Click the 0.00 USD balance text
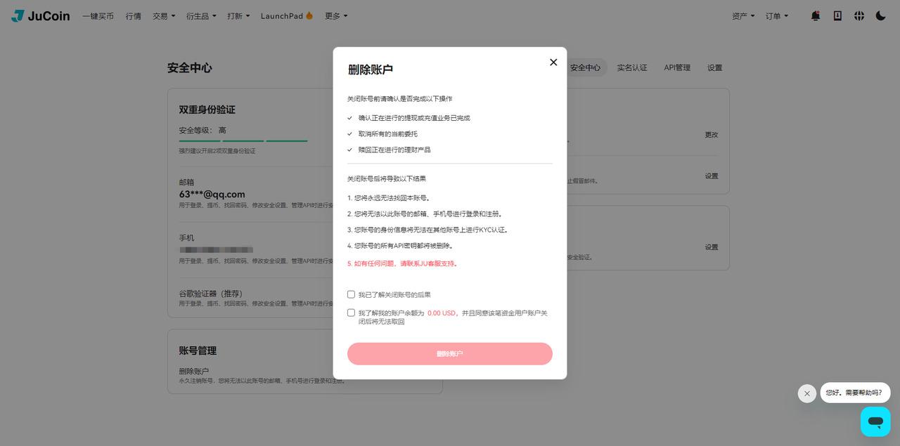 tap(442, 313)
